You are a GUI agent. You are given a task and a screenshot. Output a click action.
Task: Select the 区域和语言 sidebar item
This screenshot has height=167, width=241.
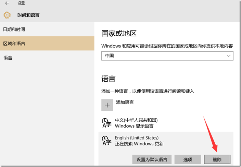(47, 44)
